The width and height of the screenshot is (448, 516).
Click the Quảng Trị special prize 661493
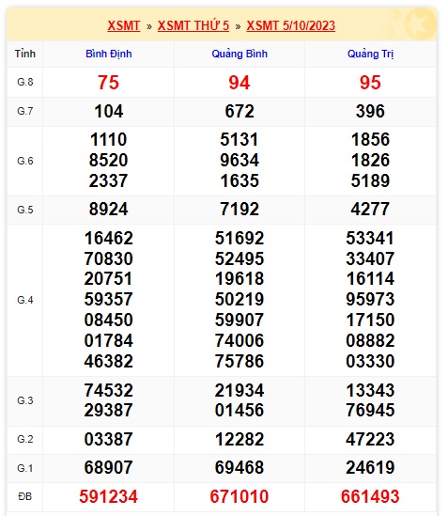click(370, 496)
